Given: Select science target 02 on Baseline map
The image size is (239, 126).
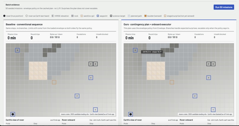Looking at the screenshot, I should pos(95,64).
